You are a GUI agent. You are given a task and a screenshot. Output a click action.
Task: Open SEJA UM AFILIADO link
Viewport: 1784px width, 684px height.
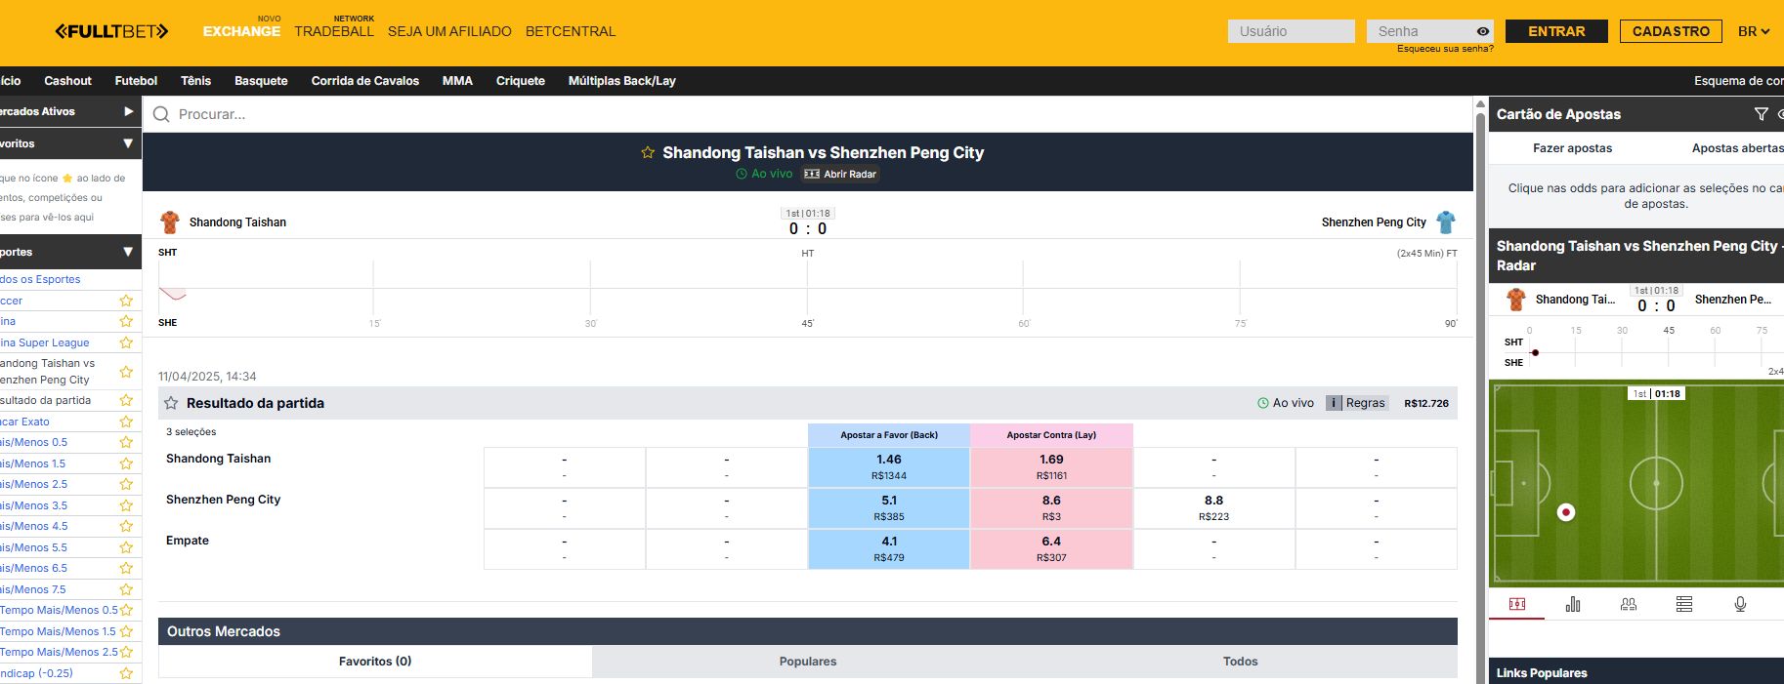[449, 31]
